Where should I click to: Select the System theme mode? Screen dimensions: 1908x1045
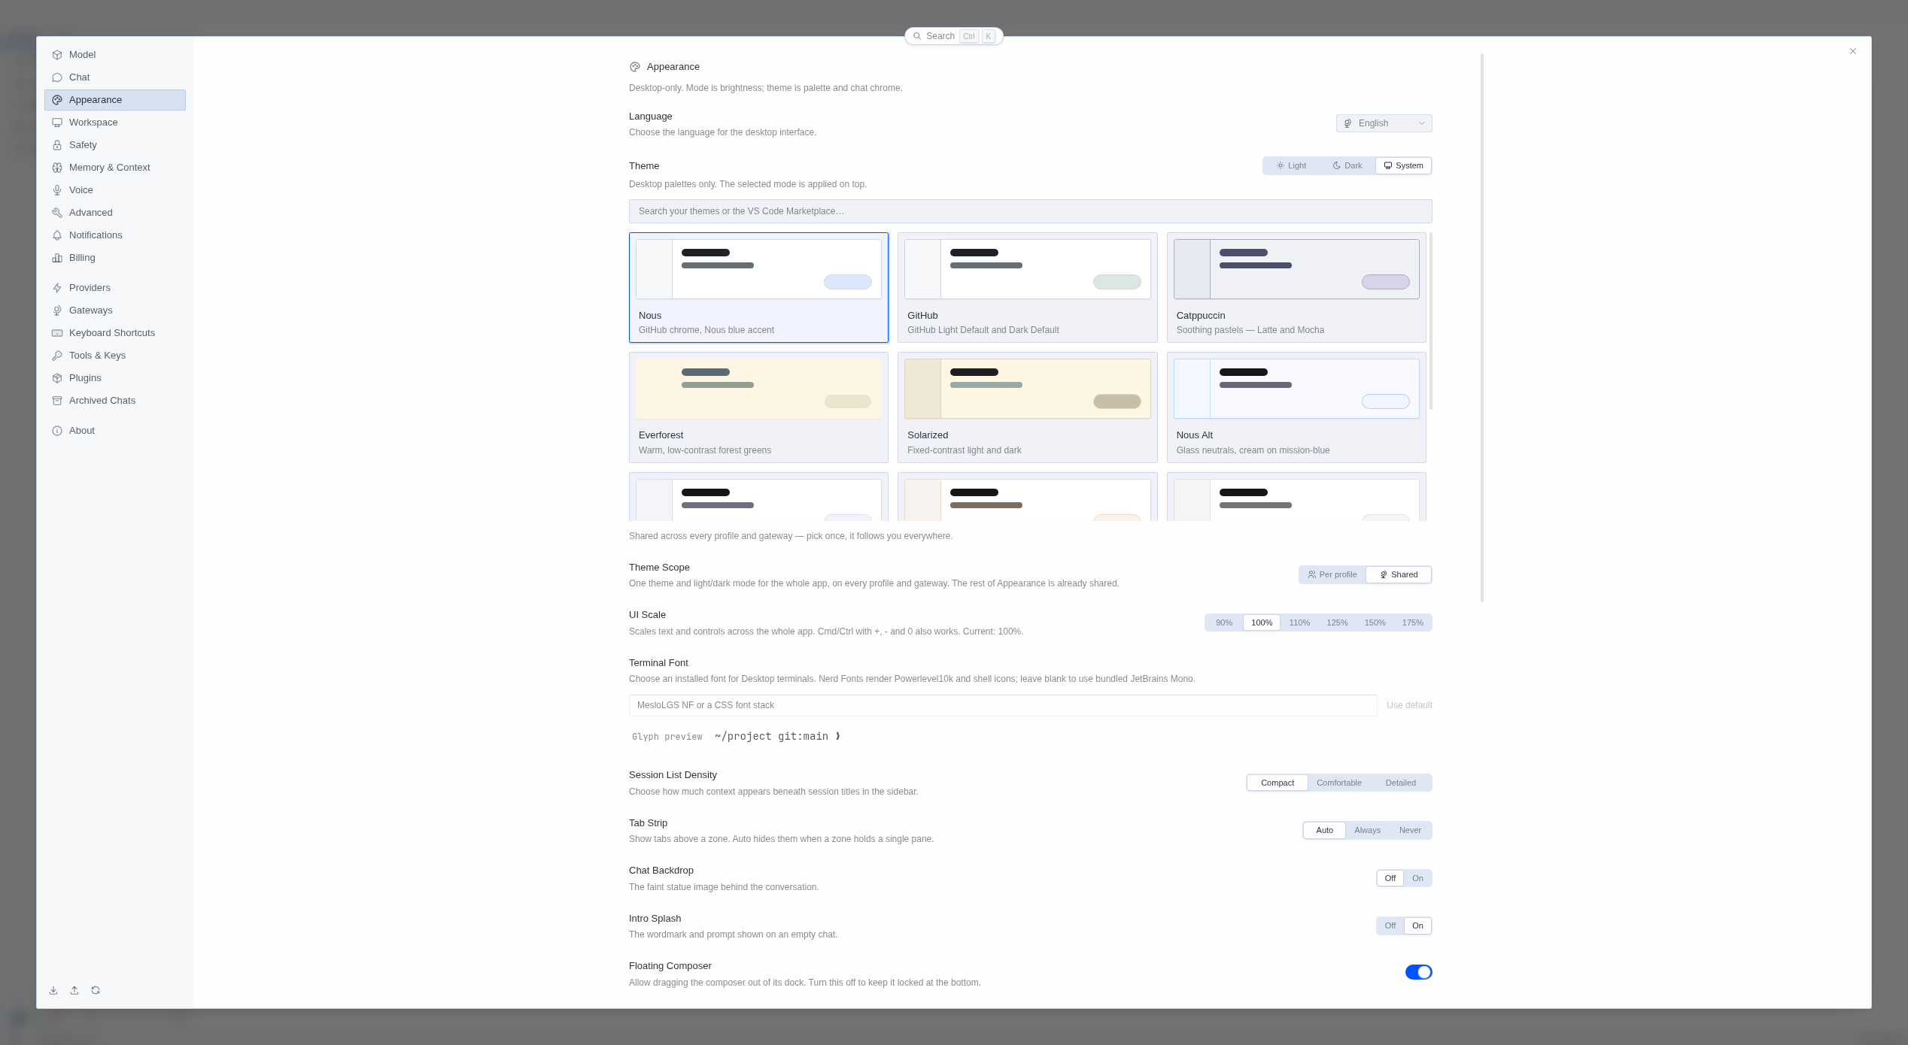coord(1404,165)
